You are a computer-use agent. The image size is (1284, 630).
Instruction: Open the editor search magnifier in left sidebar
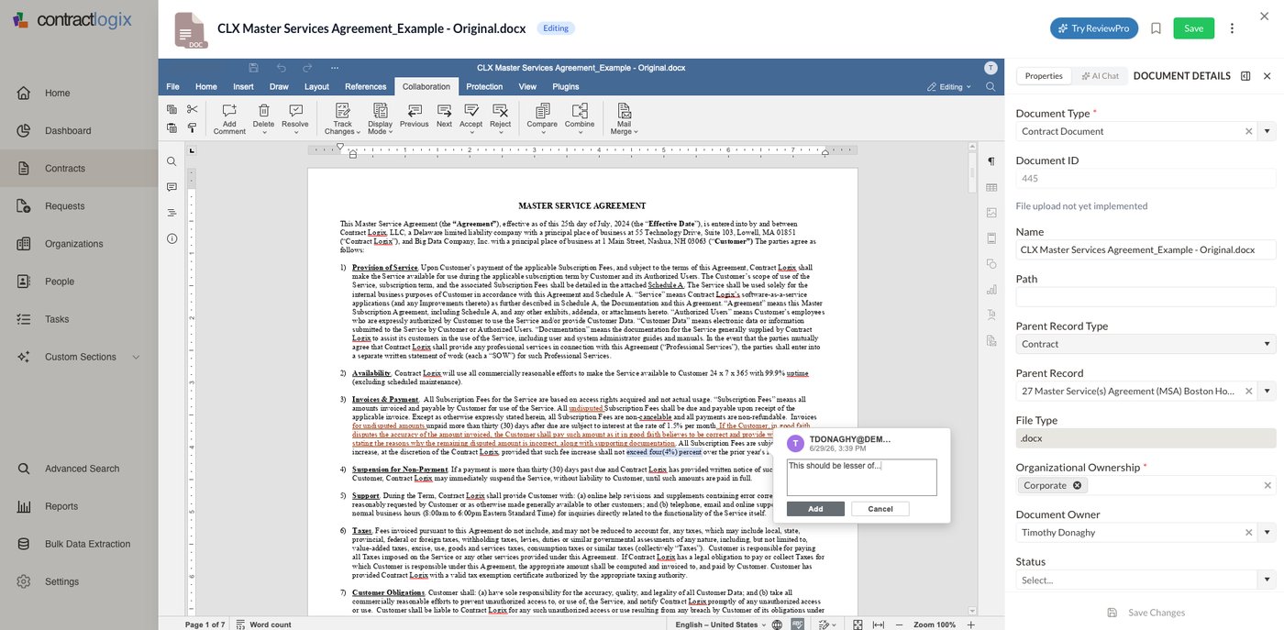click(x=172, y=161)
